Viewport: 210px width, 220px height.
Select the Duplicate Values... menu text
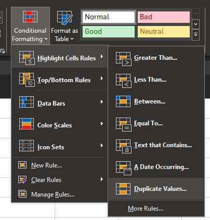[x=161, y=189]
